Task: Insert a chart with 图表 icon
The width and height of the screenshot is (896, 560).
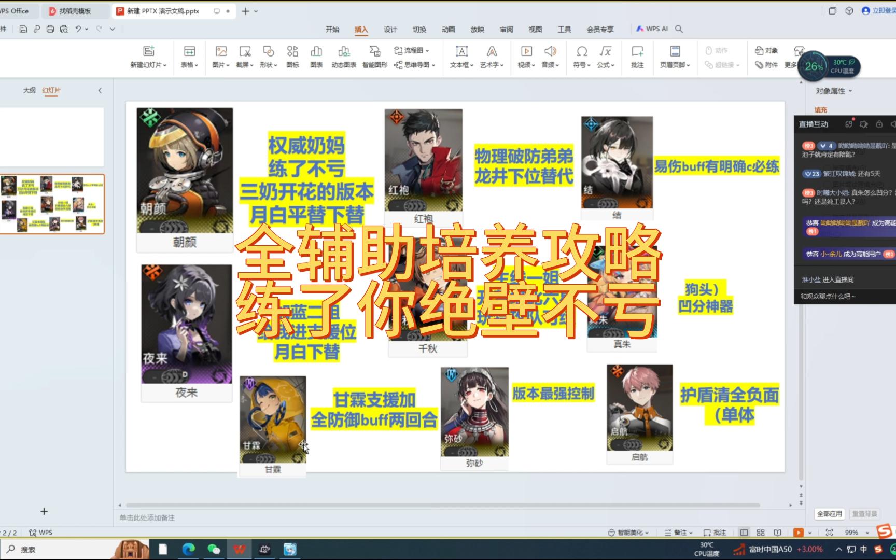Action: (x=316, y=51)
